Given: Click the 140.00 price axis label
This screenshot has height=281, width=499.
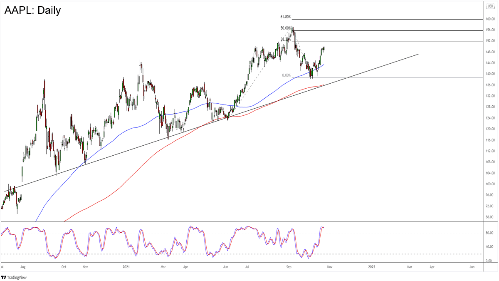Looking at the screenshot, I should pos(490,74).
